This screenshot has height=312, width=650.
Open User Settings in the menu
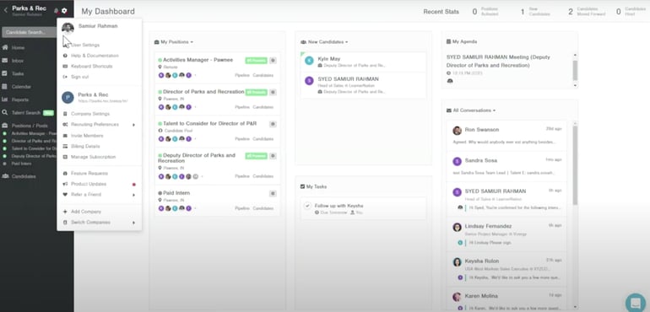[x=85, y=45]
